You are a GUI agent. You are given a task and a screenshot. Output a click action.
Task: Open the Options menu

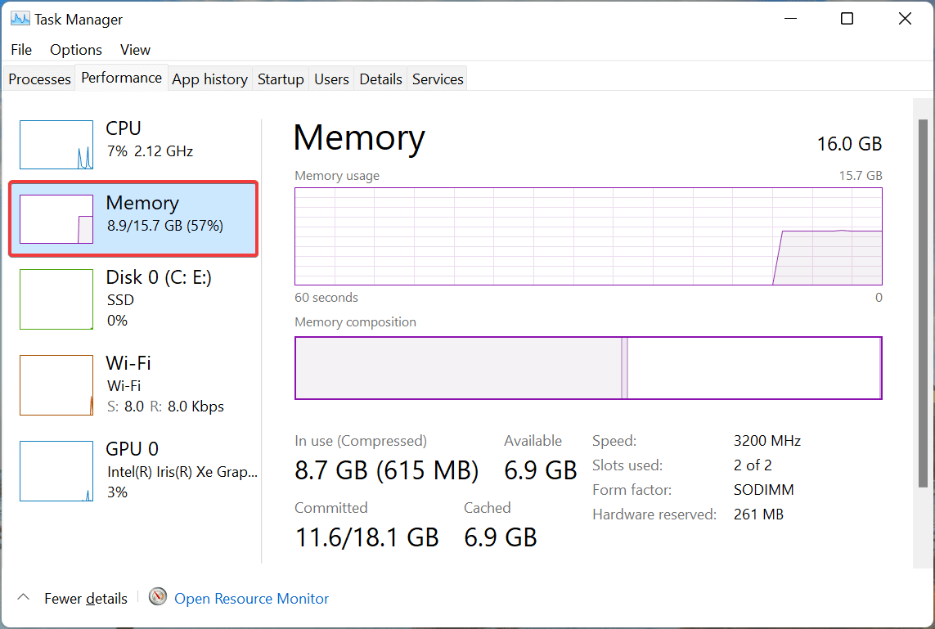(x=75, y=50)
